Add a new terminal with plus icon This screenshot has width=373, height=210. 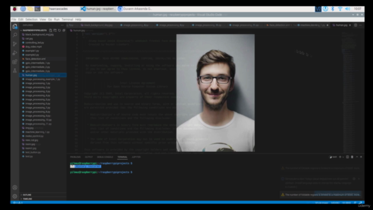pos(340,157)
